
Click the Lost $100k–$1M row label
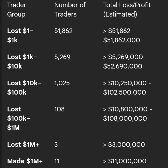click(19, 118)
